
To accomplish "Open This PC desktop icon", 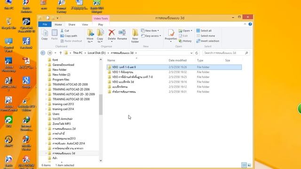I will click(8, 5).
